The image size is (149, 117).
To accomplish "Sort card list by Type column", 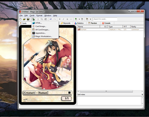I will pos(115,27).
